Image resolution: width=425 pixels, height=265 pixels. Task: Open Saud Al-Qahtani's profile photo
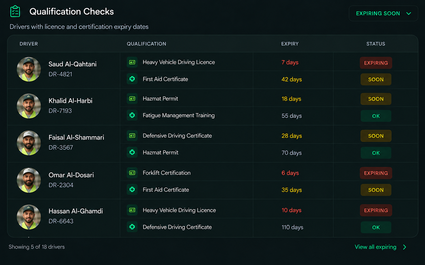[29, 69]
